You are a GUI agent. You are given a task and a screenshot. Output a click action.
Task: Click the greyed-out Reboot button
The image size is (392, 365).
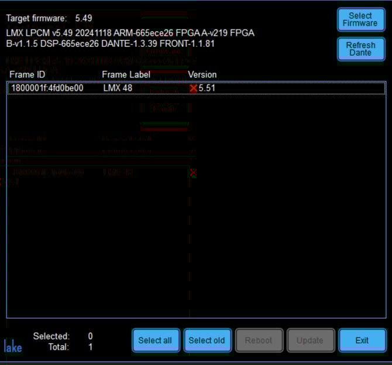click(259, 340)
